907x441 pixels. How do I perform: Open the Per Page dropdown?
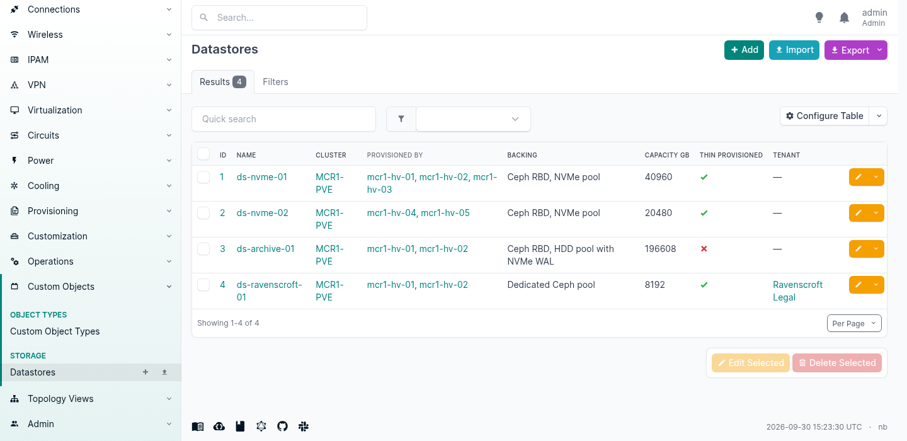click(854, 323)
